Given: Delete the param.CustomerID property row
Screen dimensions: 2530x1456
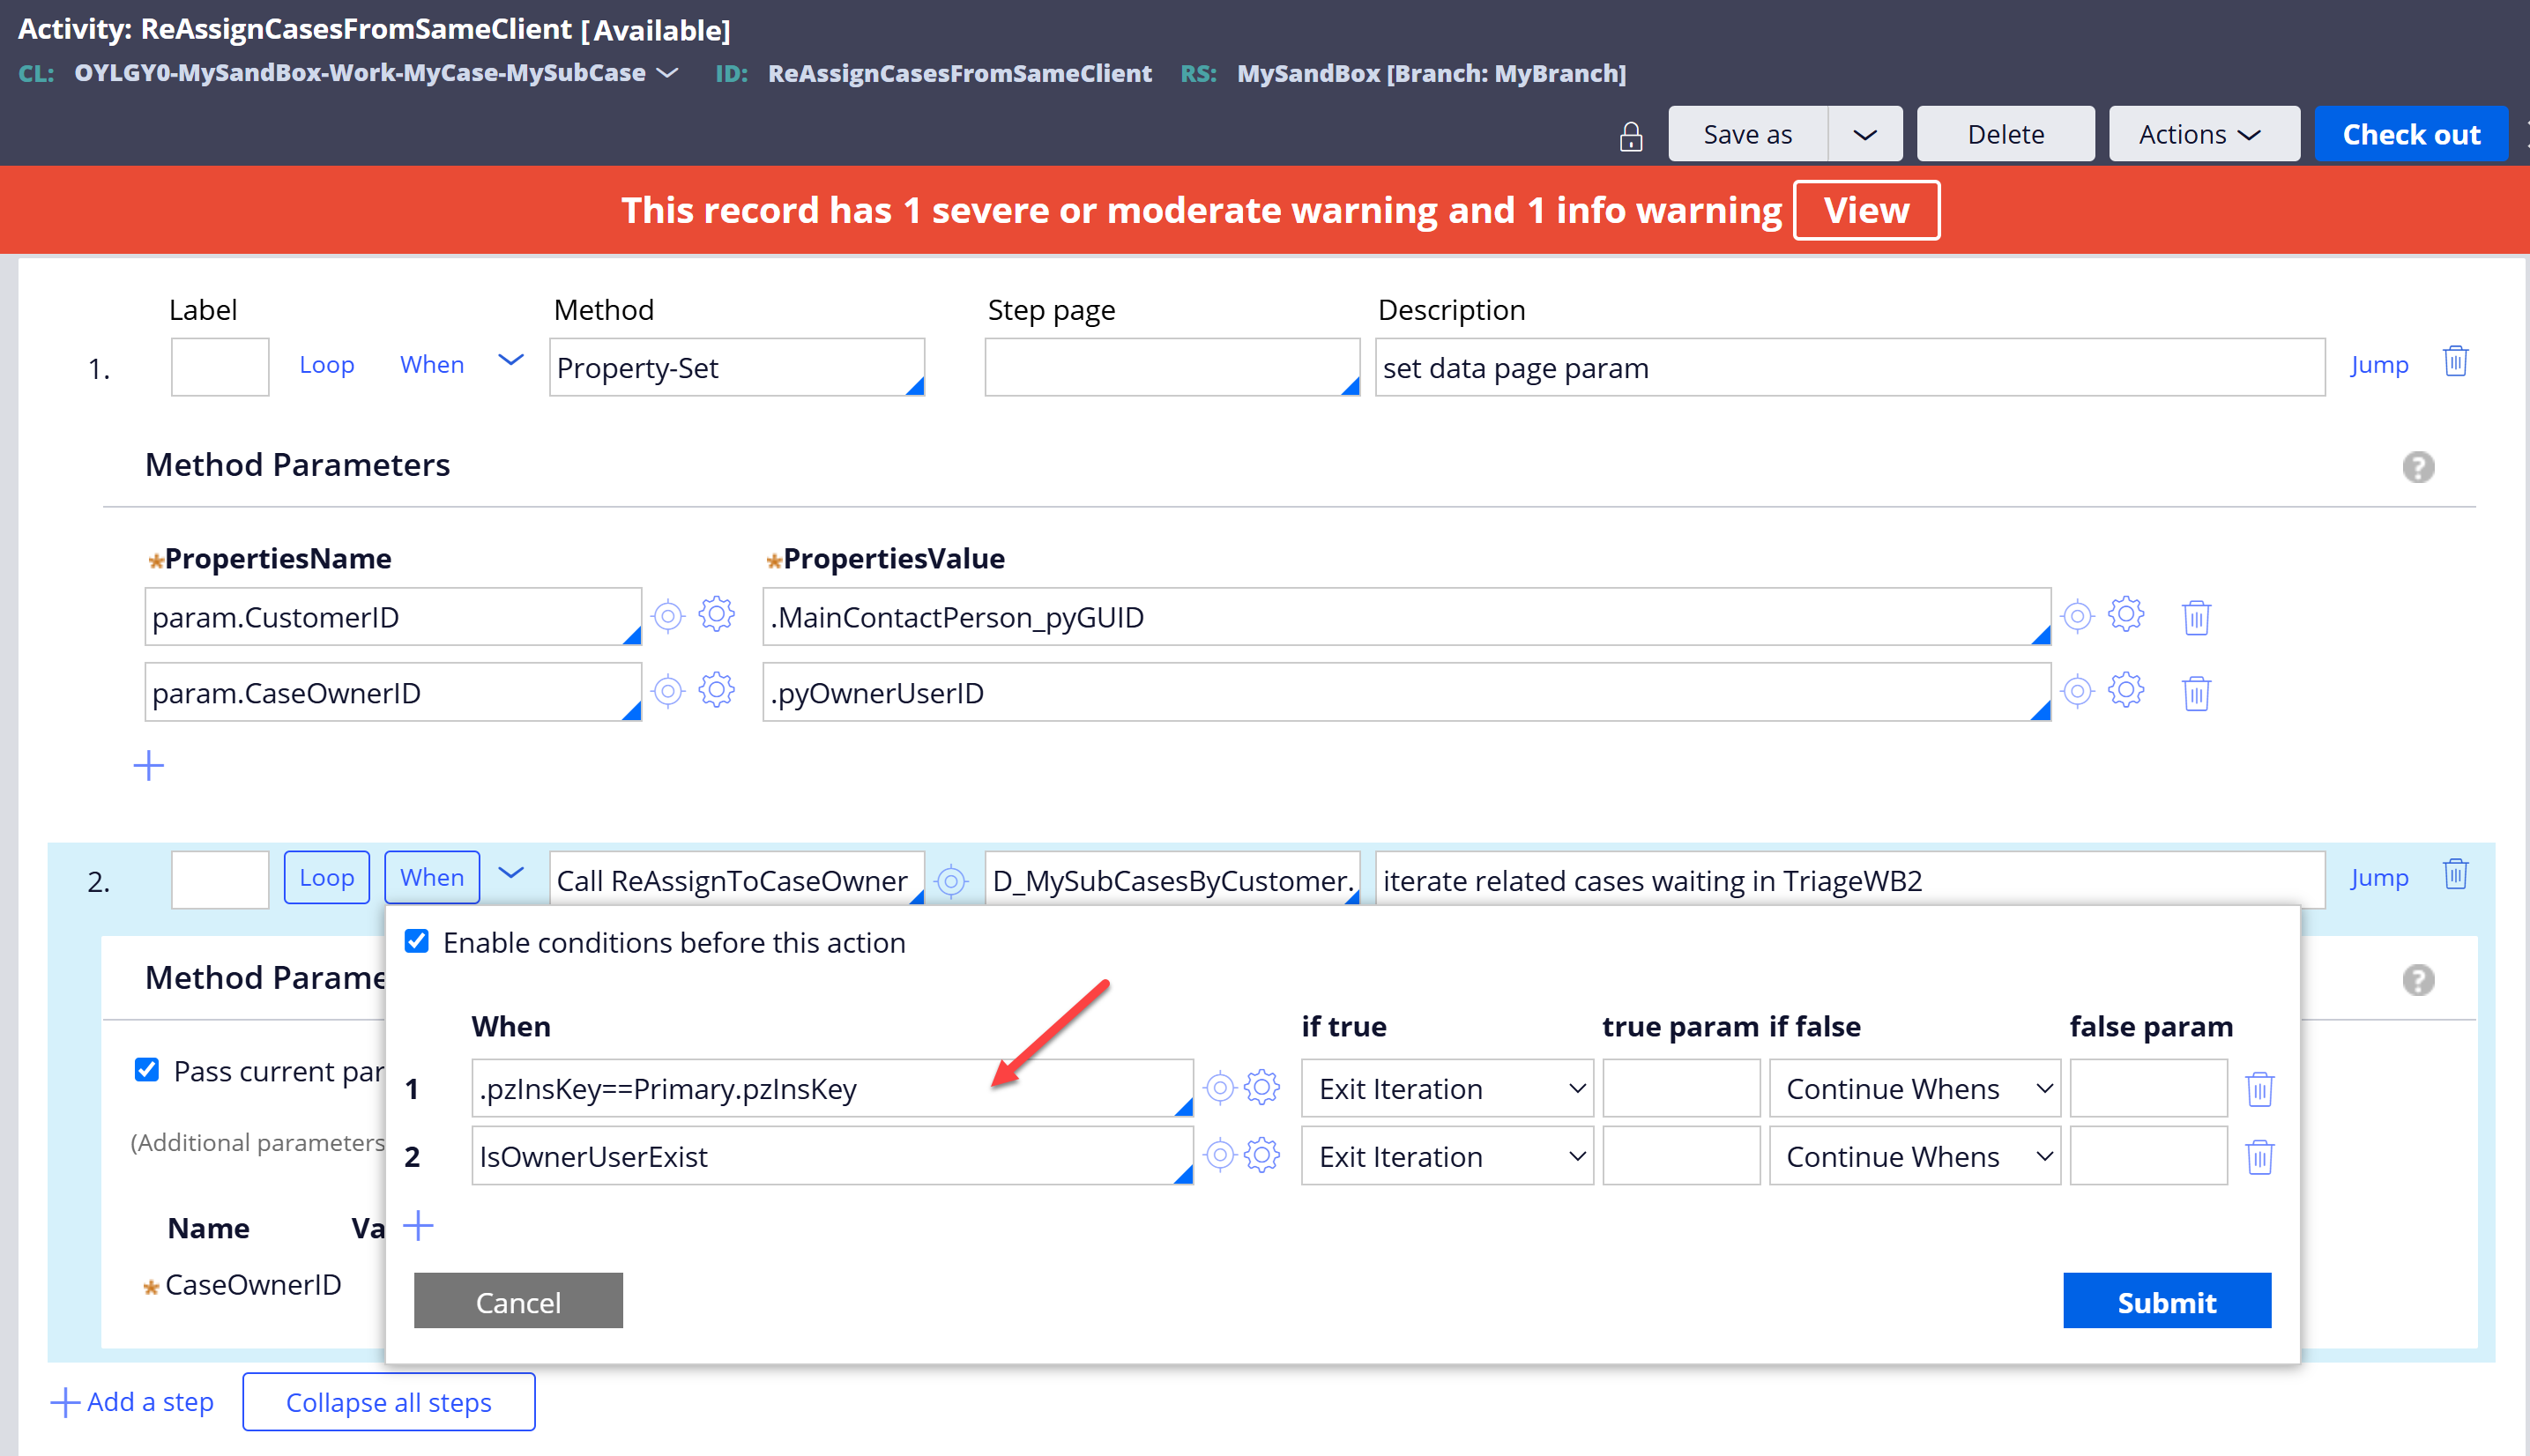Looking at the screenshot, I should tap(2196, 617).
